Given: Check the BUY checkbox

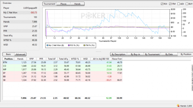Looking at the screenshot, I should (187, 4).
